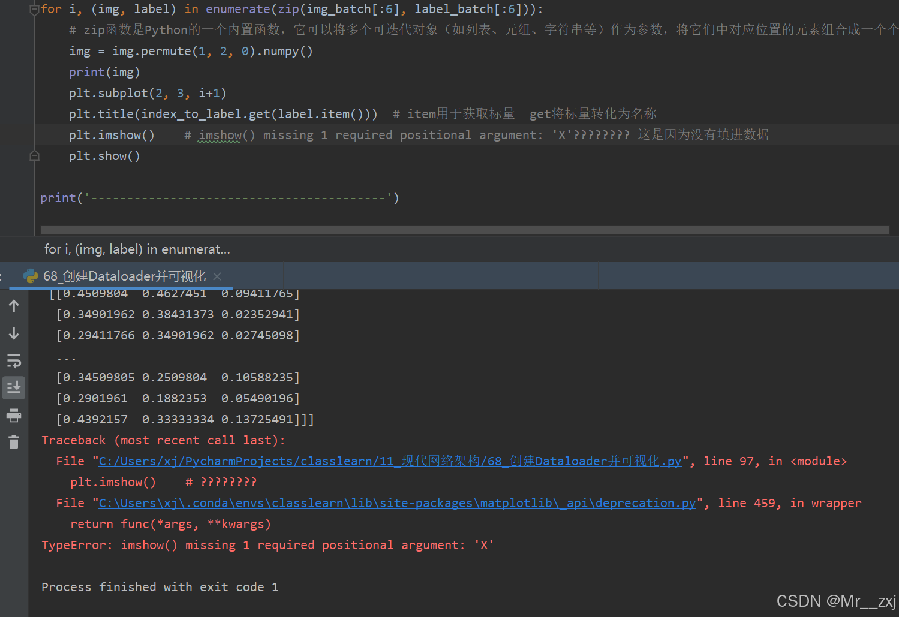
Task: Click the Down the Stack Trace arrow icon
Action: point(13,333)
